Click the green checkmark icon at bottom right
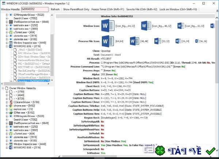 tap(211, 151)
